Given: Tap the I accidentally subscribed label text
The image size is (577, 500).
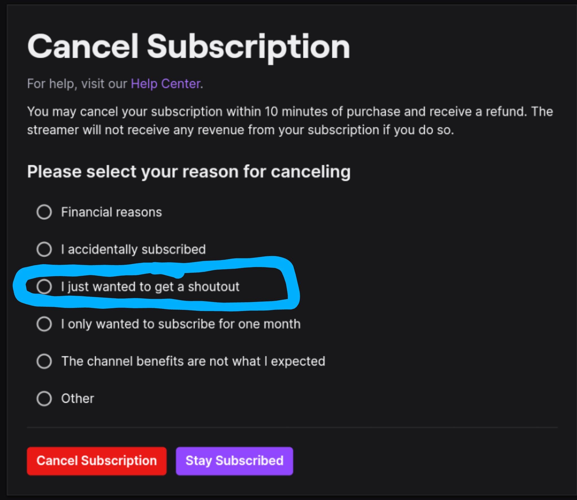Looking at the screenshot, I should (x=134, y=249).
